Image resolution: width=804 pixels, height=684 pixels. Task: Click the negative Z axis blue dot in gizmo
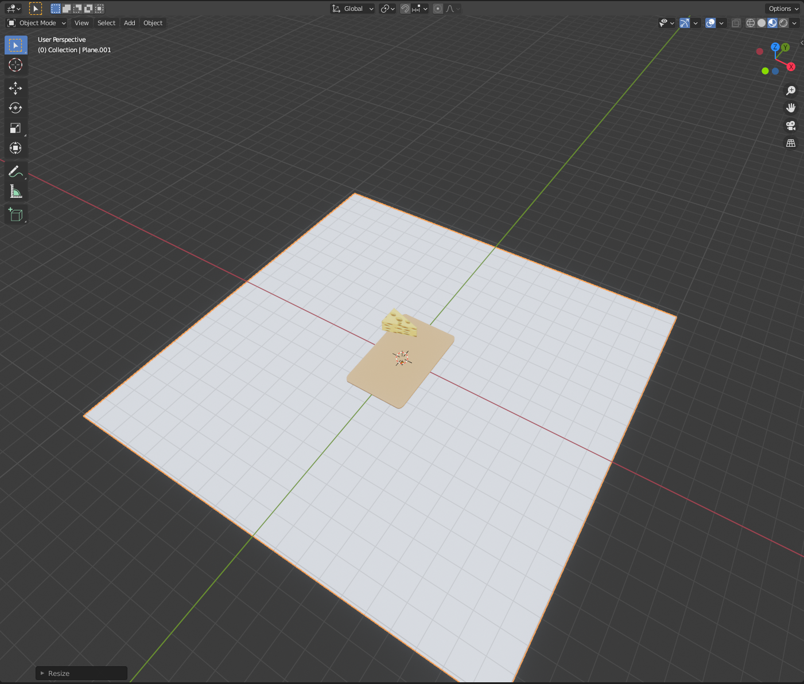point(775,71)
